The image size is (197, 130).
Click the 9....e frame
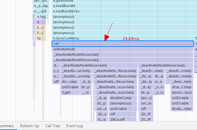[102, 119]
